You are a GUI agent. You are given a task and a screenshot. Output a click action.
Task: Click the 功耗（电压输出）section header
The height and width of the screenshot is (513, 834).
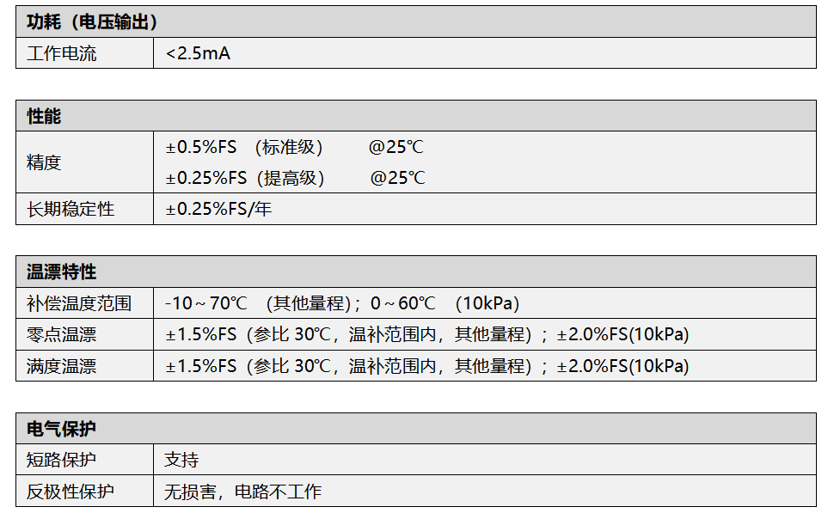point(92,22)
